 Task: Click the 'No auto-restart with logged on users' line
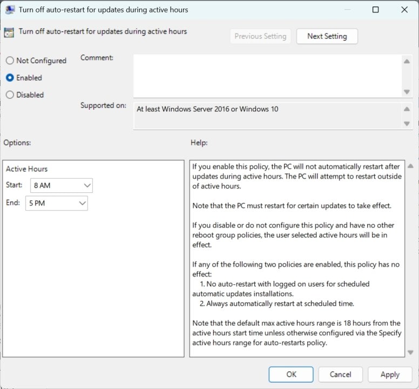coord(281,289)
